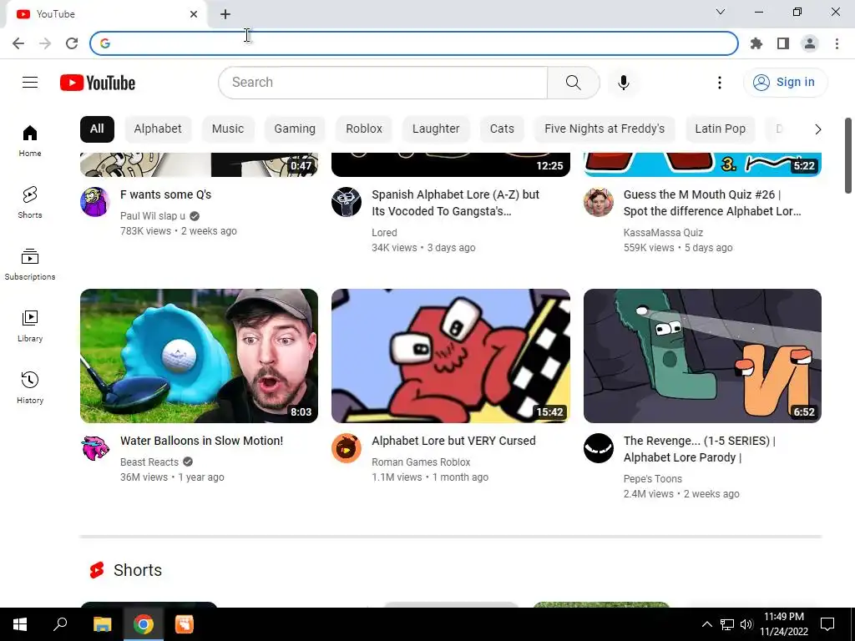The height and width of the screenshot is (641, 855).
Task: Click Paul Wil slap u channel avatar
Action: point(95,202)
